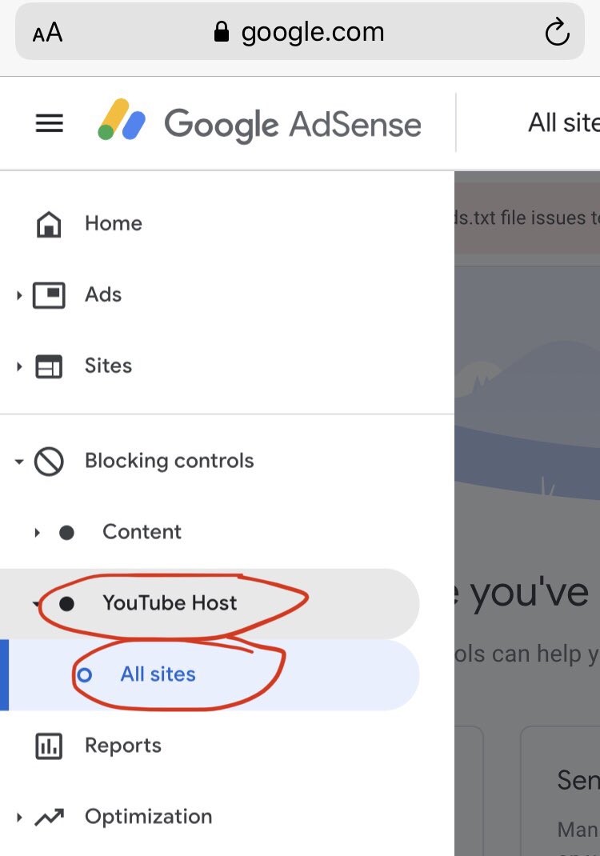Screen dimensions: 600x856
Task: Click the bullet dot beside YouTube Host
Action: (x=66, y=604)
